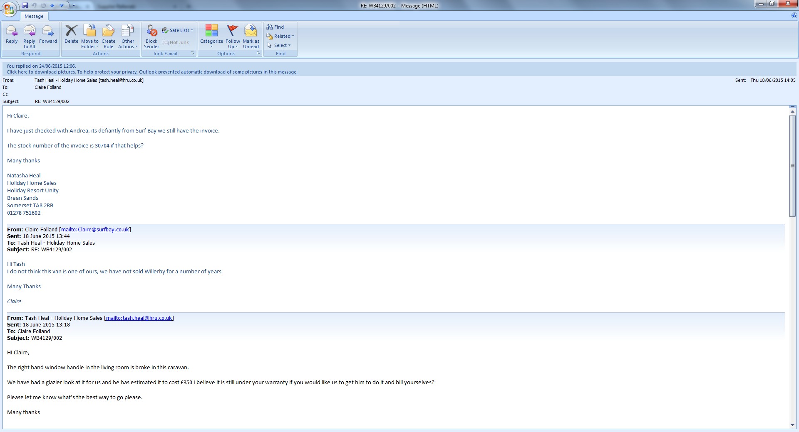Click the 'Somerset TA8 2RB' address line
The height and width of the screenshot is (432, 799).
point(30,205)
